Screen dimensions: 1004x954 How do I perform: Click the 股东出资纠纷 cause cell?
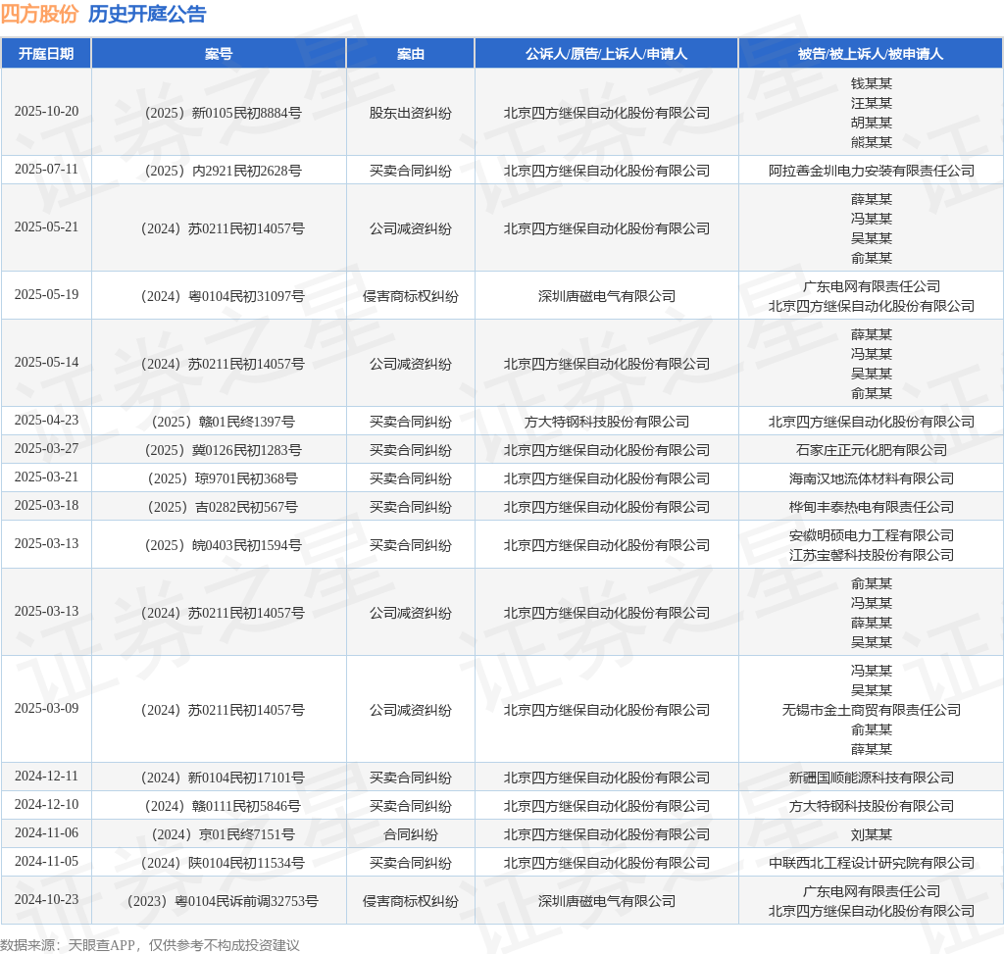411,114
